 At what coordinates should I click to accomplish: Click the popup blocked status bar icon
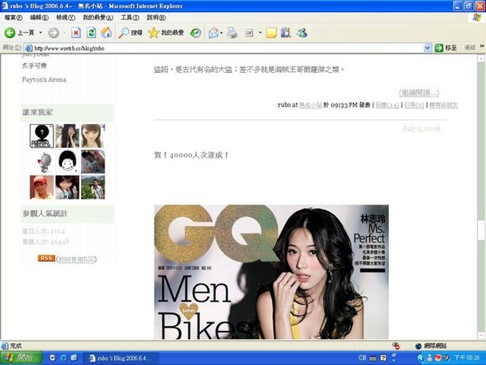click(396, 346)
